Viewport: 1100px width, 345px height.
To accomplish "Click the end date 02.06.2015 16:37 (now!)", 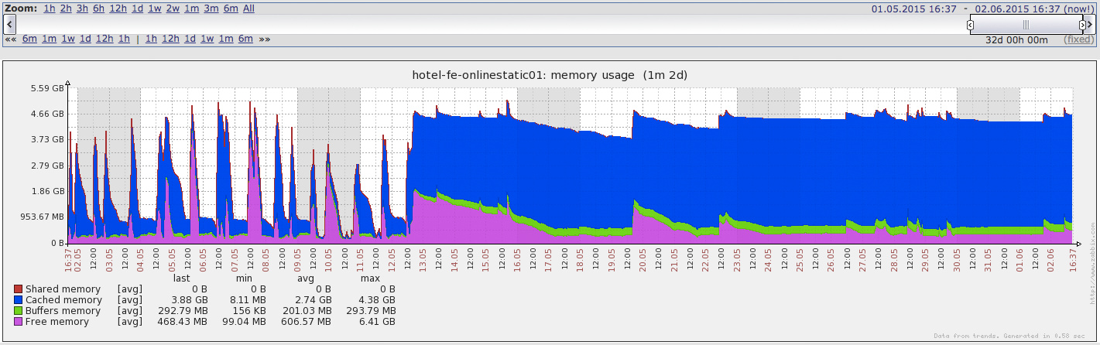I will (x=1035, y=9).
